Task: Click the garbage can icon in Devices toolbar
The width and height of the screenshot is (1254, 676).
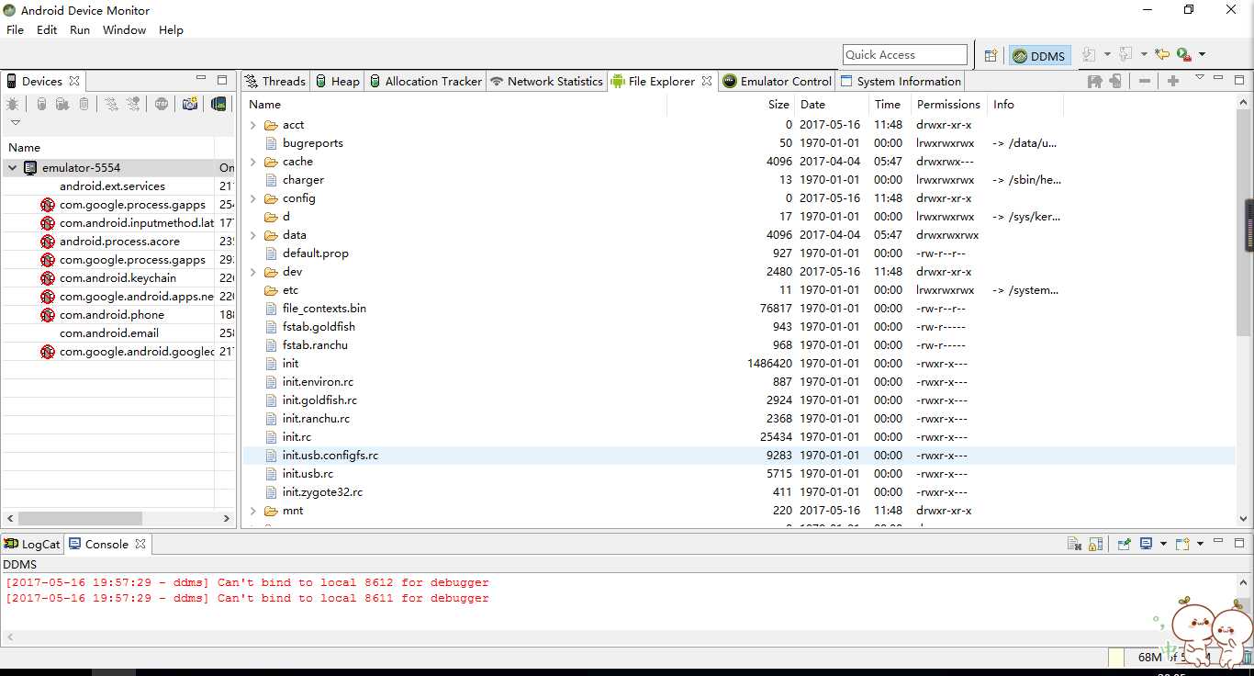Action: pyautogui.click(x=84, y=104)
